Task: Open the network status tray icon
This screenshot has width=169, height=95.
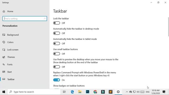Action: tap(134, 92)
